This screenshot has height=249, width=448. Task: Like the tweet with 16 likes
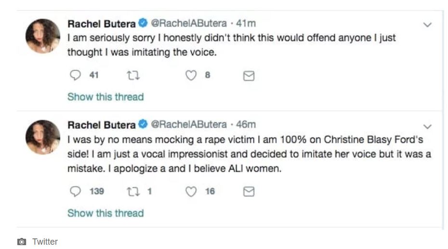pos(191,192)
